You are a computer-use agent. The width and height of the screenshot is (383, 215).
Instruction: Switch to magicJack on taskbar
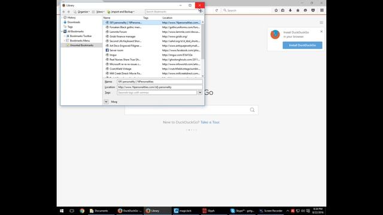coord(186,211)
